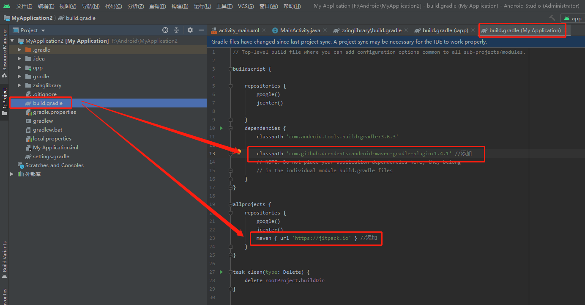Open the 代码(C) menu
The image size is (585, 305).
point(113,6)
